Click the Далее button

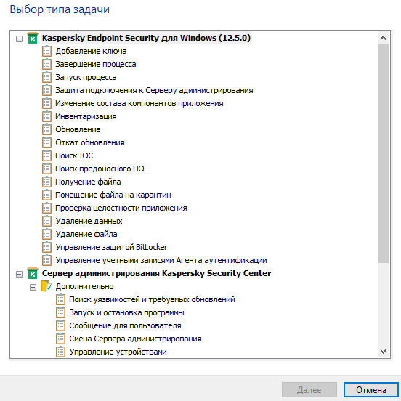pyautogui.click(x=309, y=390)
